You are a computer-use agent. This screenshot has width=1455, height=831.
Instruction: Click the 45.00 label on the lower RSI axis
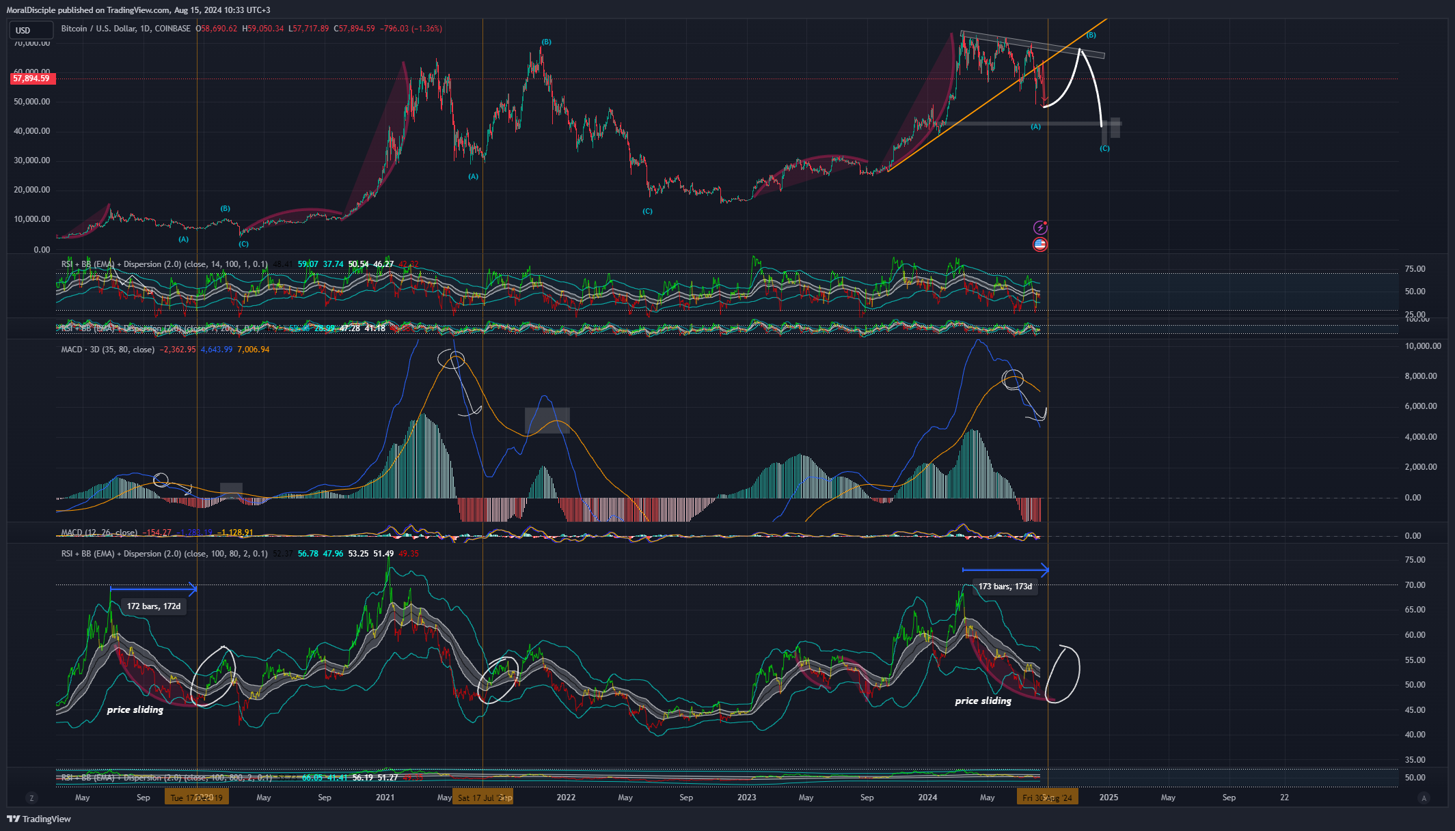(1415, 710)
